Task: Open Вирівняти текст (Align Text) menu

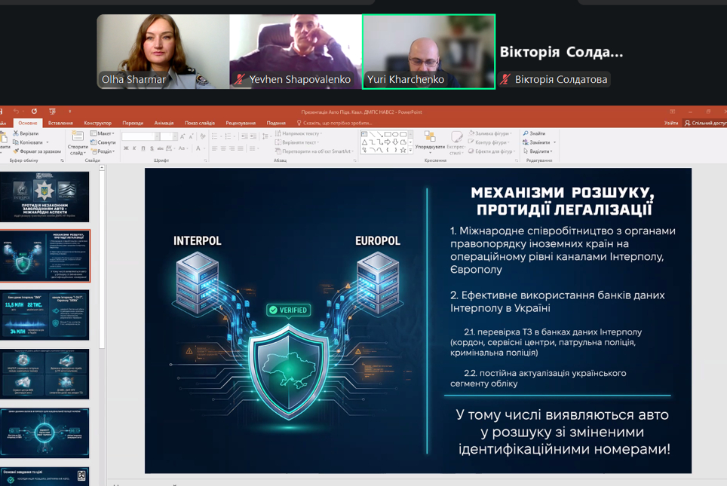Action: tap(297, 142)
